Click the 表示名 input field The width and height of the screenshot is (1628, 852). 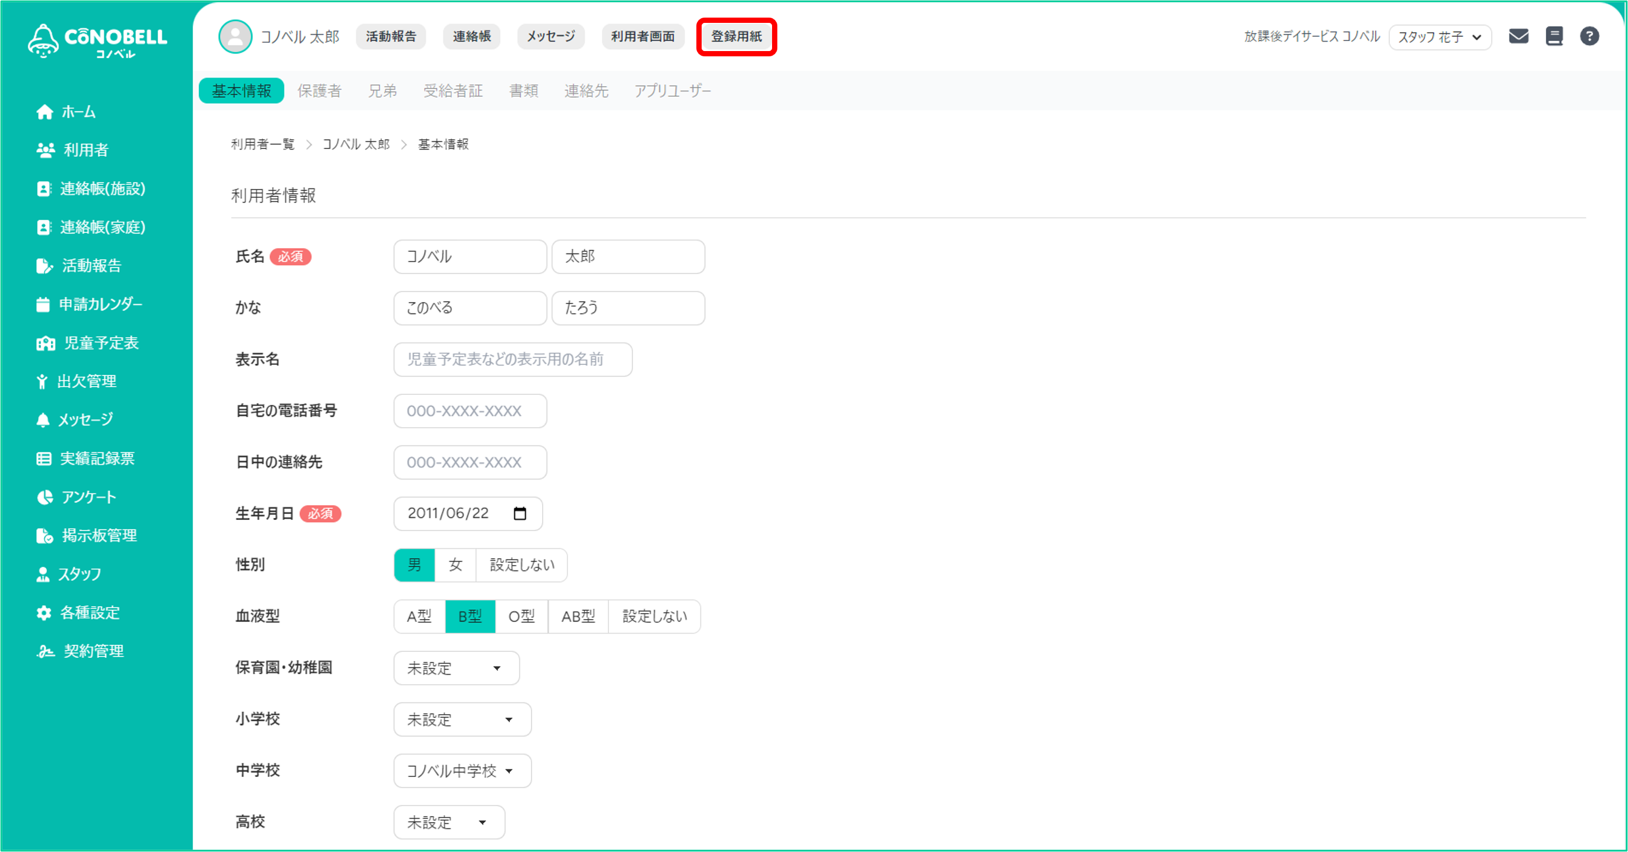pyautogui.click(x=513, y=360)
